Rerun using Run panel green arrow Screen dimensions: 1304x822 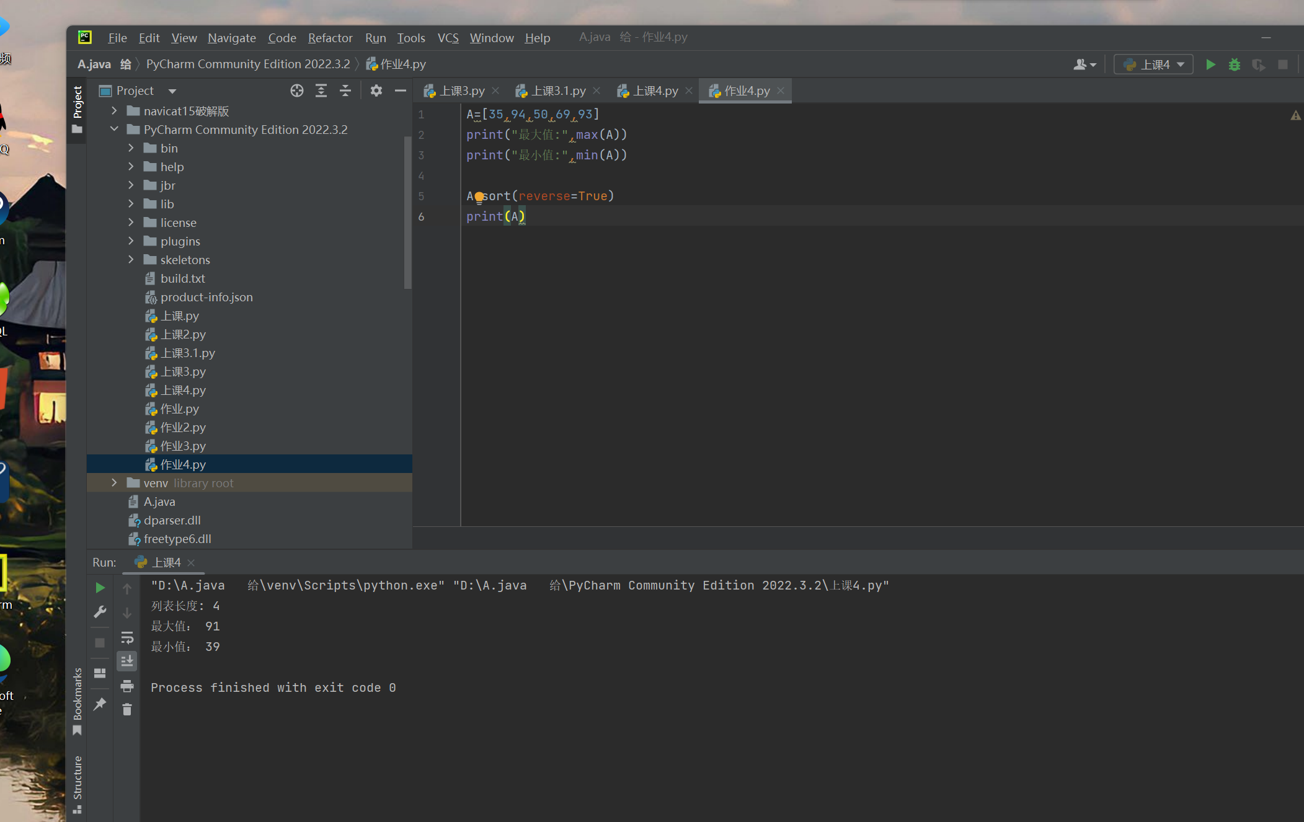click(x=100, y=588)
